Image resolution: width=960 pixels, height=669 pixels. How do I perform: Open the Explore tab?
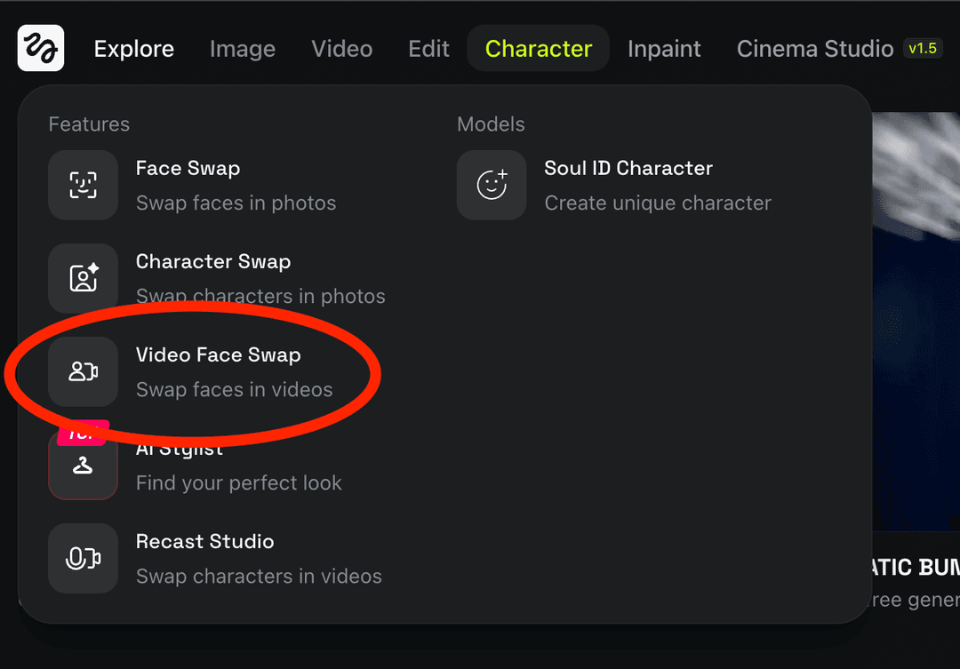134,49
